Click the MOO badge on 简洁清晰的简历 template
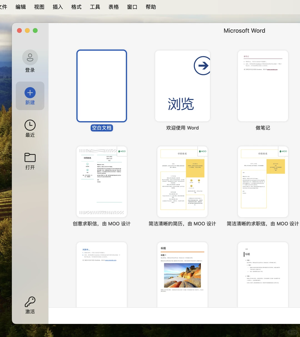Viewport: 300px width, 337px height. 202,151
